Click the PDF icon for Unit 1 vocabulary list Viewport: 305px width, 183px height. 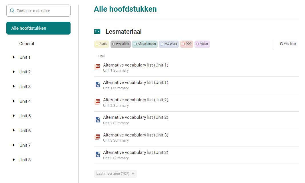97,67
